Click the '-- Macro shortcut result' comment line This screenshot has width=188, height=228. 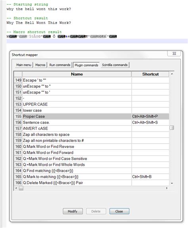(34, 32)
